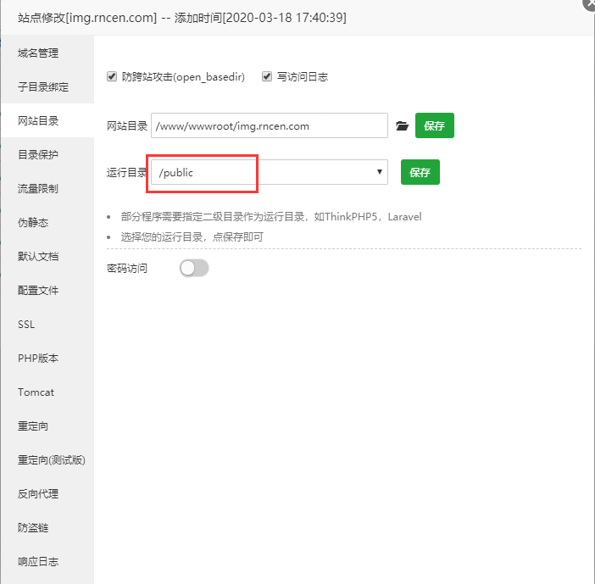Save the 运行目录 setting

coord(420,172)
